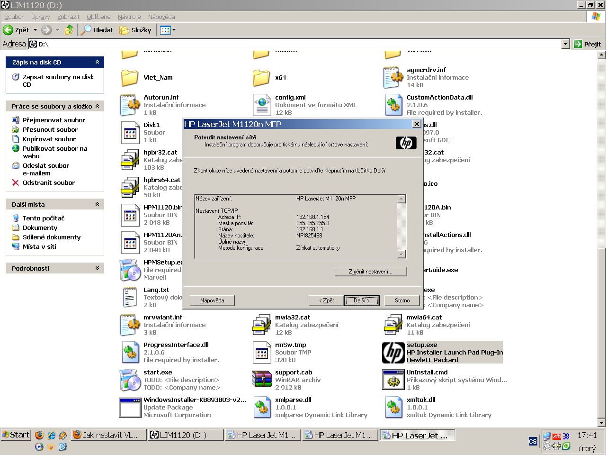Select the Viet_Nam folder icon
The image size is (606, 455).
pyautogui.click(x=129, y=78)
